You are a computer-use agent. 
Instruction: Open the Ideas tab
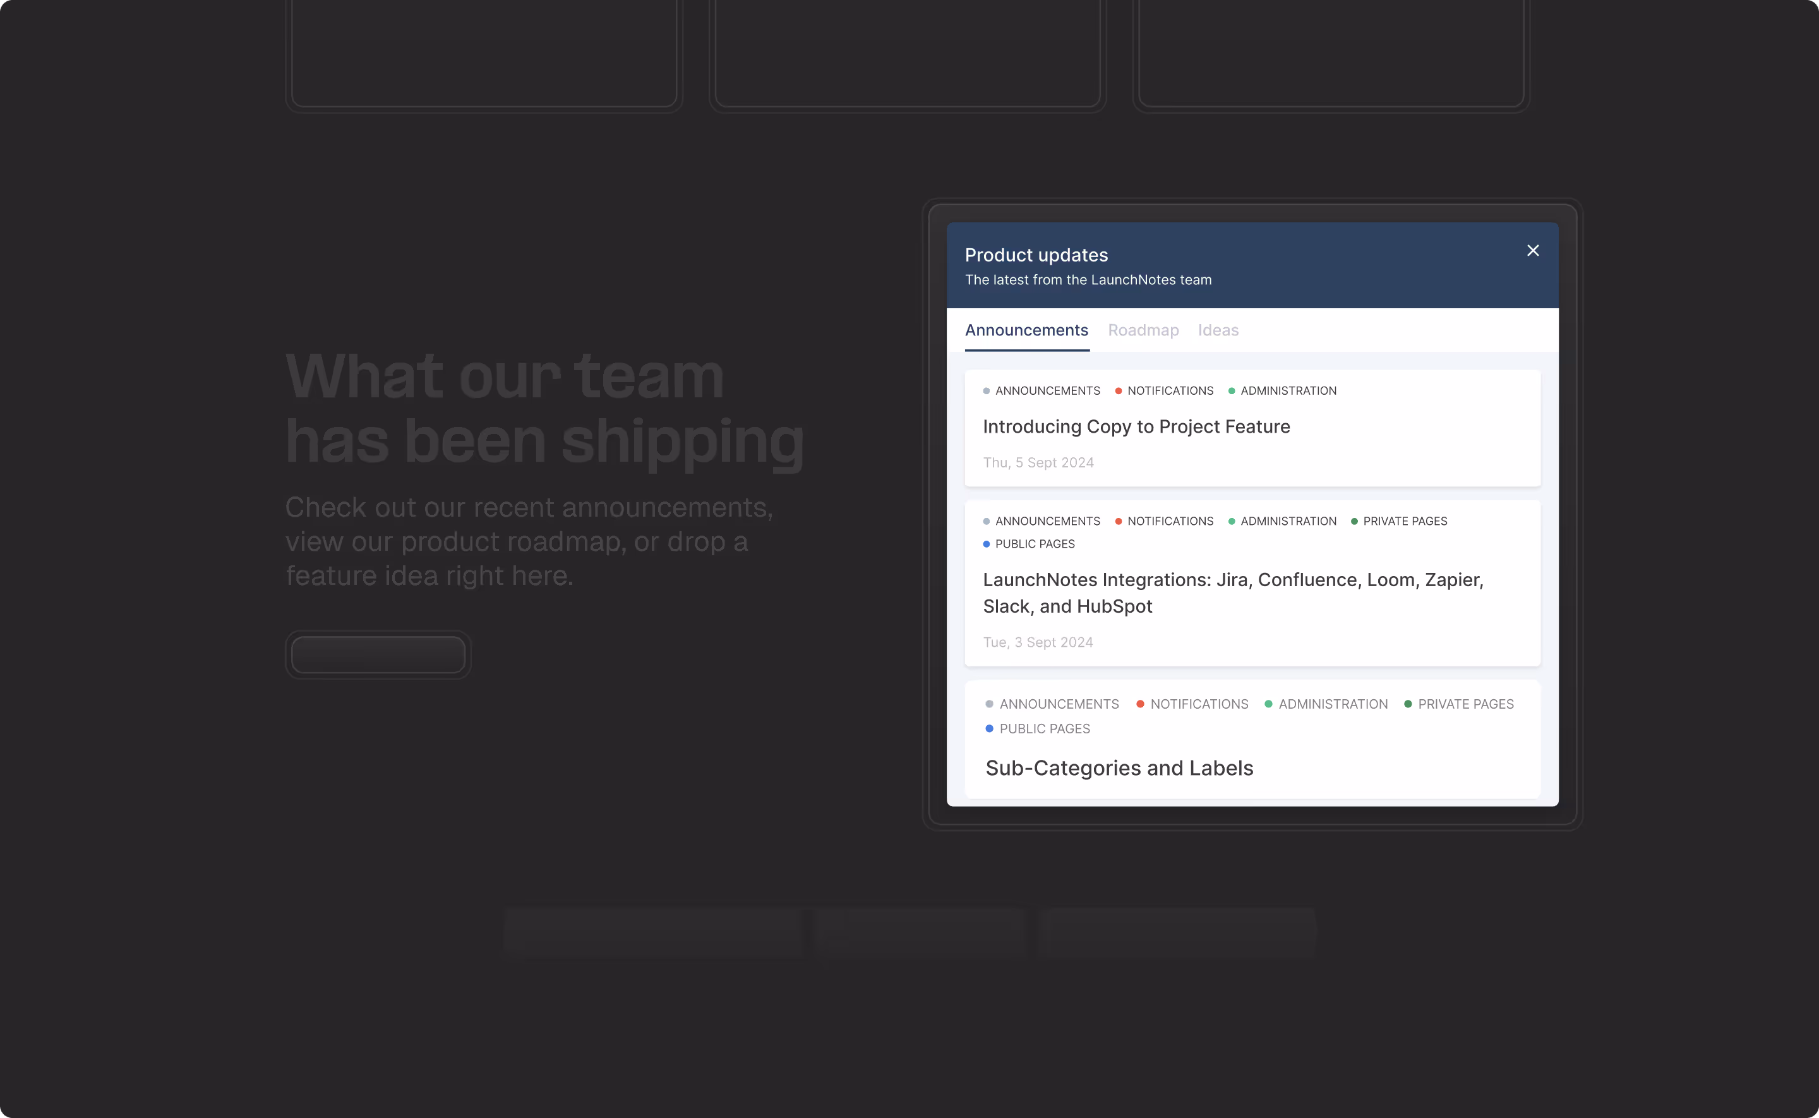coord(1218,330)
